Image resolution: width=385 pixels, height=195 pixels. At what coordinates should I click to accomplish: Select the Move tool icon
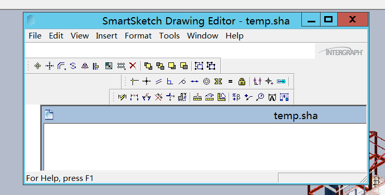[37, 66]
